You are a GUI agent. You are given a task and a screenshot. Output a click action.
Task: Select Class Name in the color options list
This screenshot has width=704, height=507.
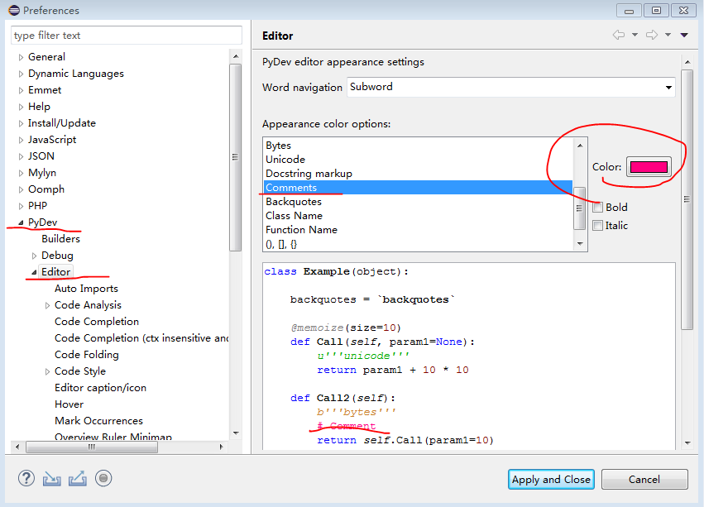[294, 216]
